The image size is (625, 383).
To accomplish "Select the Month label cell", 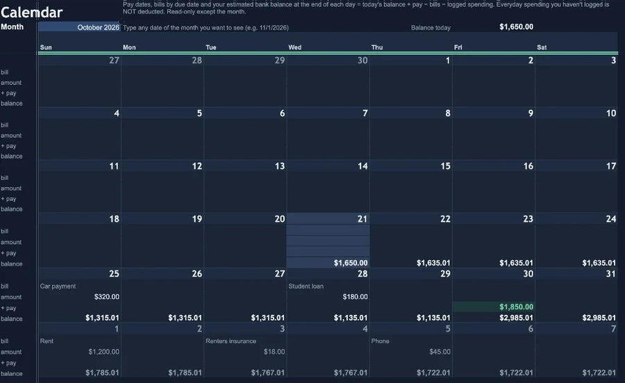I will tap(12, 26).
